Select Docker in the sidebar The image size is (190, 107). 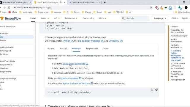[3, 40]
